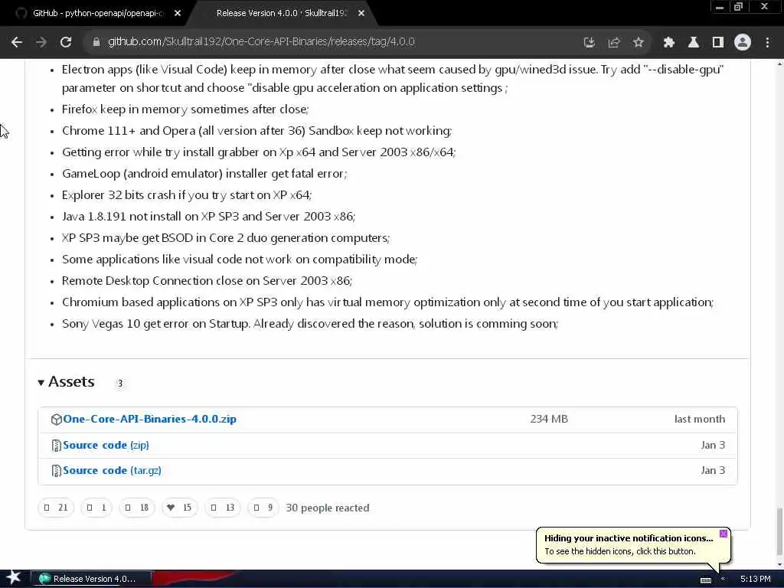Click "Firefox keep in memory" bullet text
Screen dimensions: 784x588
pos(185,109)
